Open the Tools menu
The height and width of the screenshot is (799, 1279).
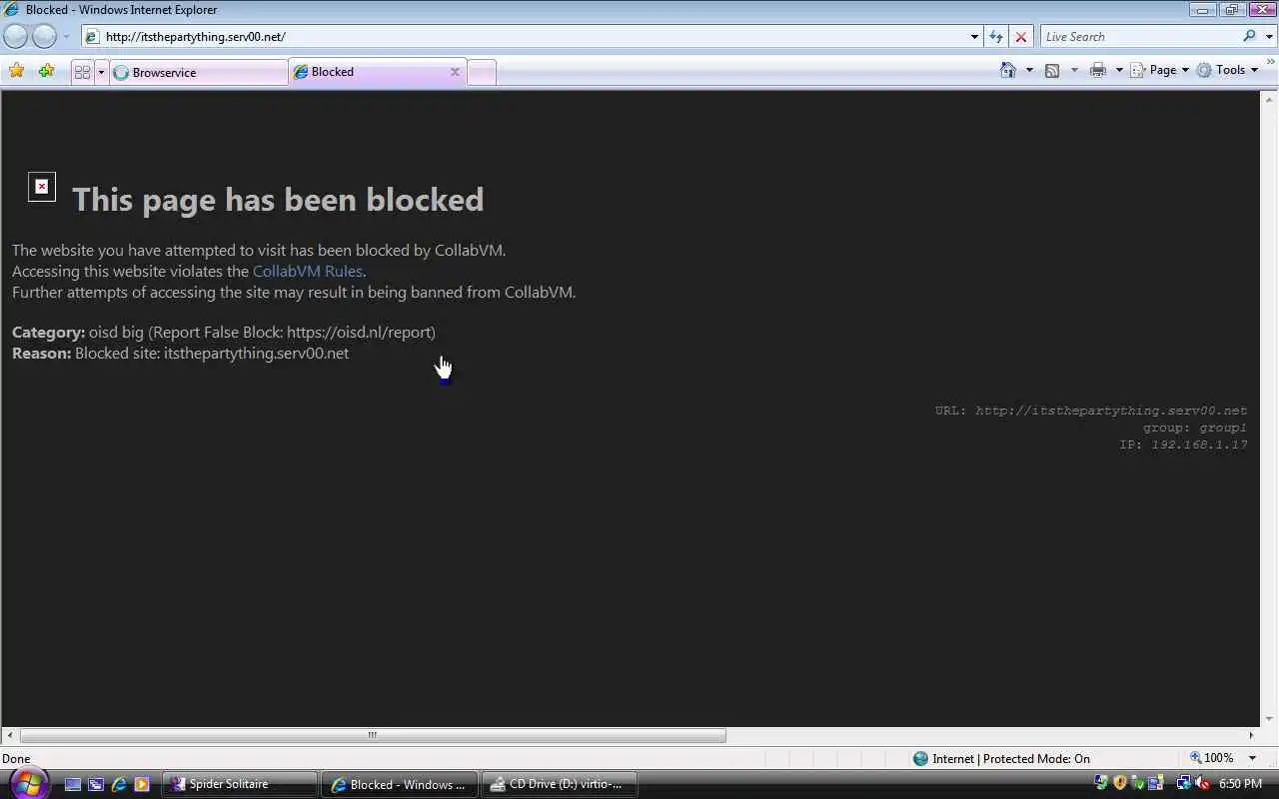tap(1227, 70)
